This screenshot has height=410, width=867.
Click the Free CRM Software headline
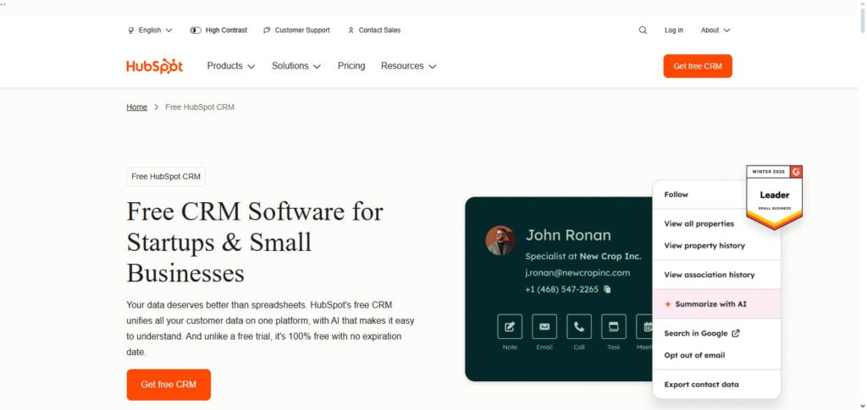(255, 243)
